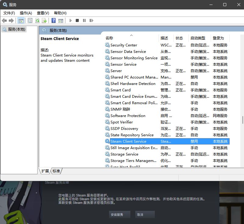Select 服务(本地) in the left tree
This screenshot has height=224, width=244.
pyautogui.click(x=14, y=29)
